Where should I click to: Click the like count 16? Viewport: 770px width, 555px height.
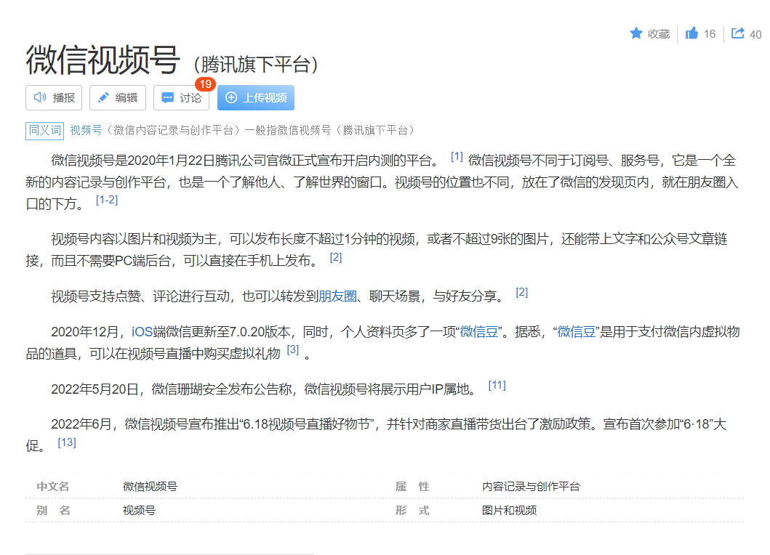(x=710, y=34)
